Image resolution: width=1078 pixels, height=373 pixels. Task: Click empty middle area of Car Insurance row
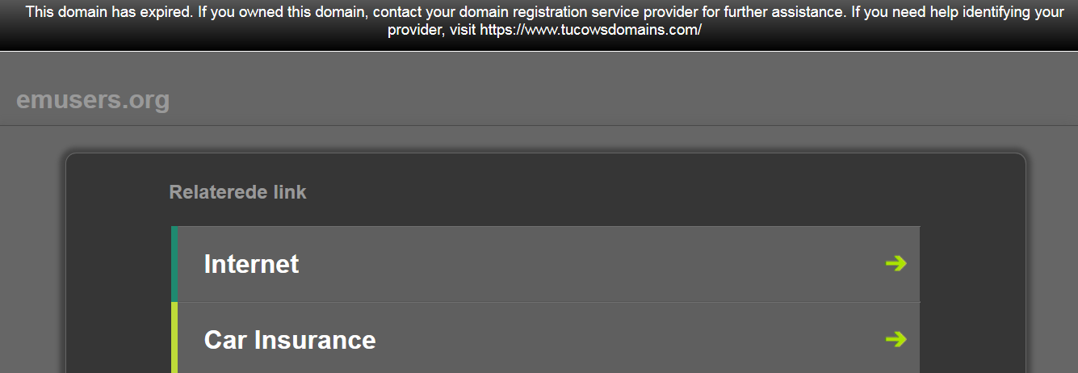(606, 340)
